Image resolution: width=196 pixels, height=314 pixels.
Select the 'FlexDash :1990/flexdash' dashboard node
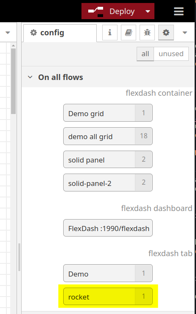(x=108, y=228)
